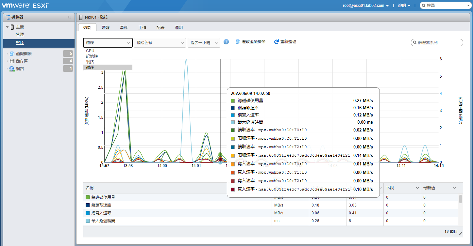This screenshot has height=246, width=473.
Task: Click the 總磁碟使用量 green swatch in table
Action: (88, 197)
